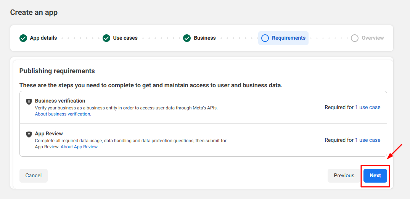Continue with the blue Next button
Screen dimensions: 410x199
click(375, 176)
